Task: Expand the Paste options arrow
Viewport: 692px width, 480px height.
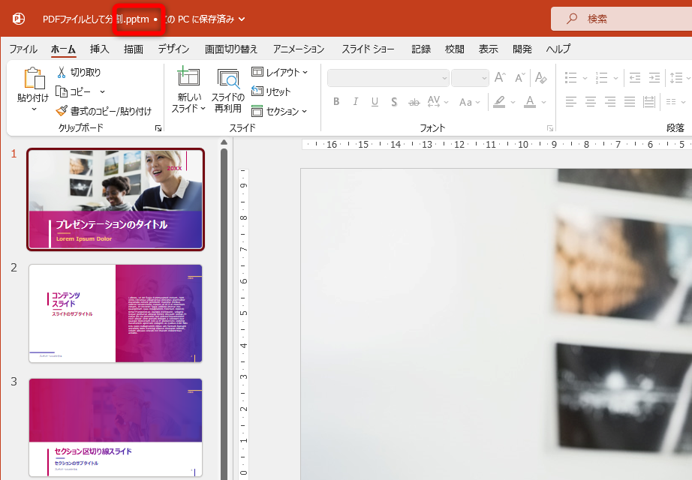Action: click(34, 109)
